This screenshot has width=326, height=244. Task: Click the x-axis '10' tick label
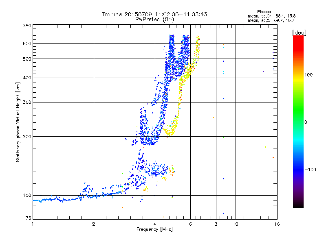pyautogui.click(x=236, y=224)
